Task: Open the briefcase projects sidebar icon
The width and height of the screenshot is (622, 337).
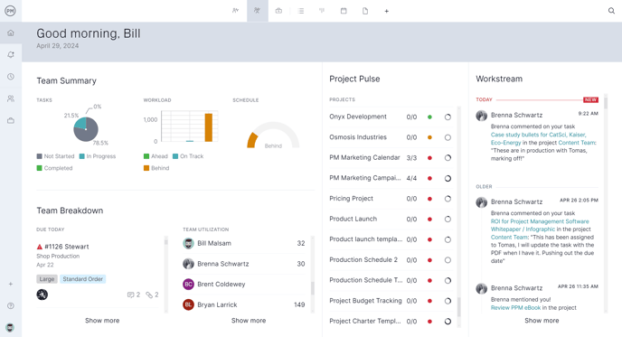Action: click(x=11, y=120)
